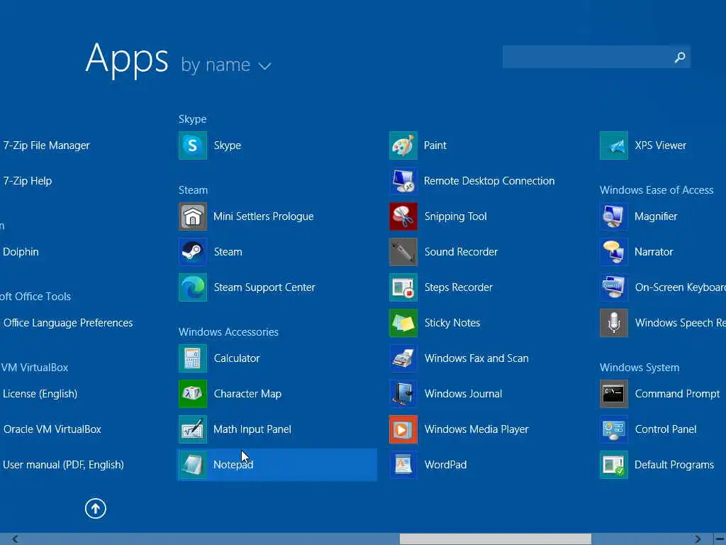726x545 pixels.
Task: Open License (English) entry
Action: click(x=40, y=394)
